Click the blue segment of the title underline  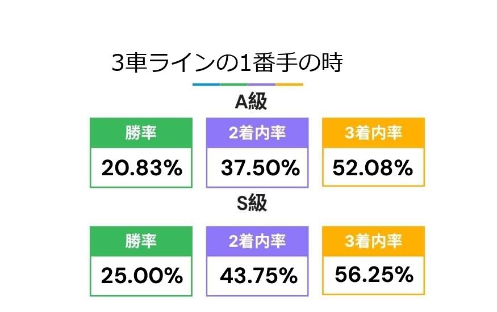click(x=206, y=85)
